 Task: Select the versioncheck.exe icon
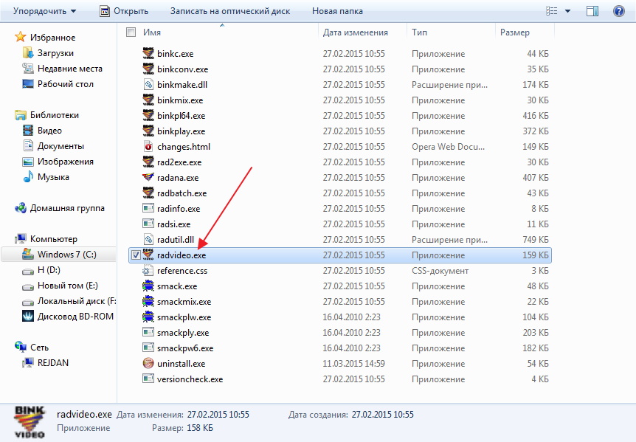tap(148, 379)
